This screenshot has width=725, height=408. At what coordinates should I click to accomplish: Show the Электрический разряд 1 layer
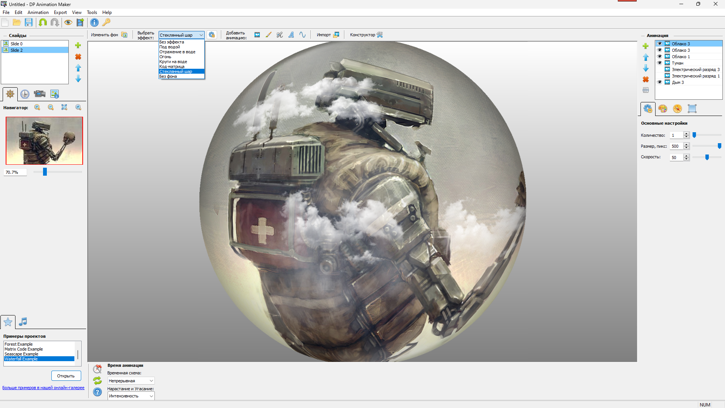(660, 76)
